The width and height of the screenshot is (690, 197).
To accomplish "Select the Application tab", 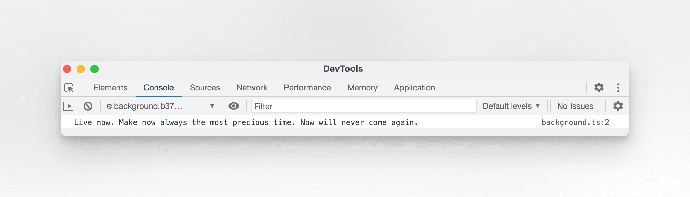I will (x=414, y=88).
